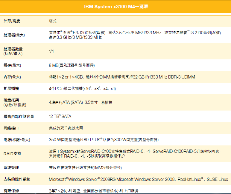Screen dimensions: 231x194
Task: Click '4块串行ATA (SATA) 3.5英寸' value
Action: (x=80, y=102)
